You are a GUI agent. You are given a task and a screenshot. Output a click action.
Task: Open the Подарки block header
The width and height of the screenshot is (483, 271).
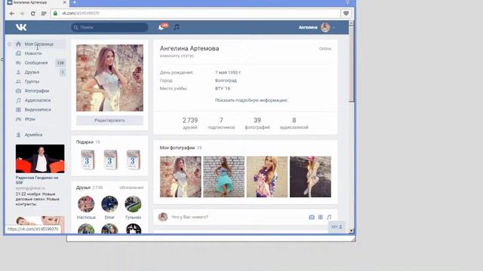click(x=88, y=142)
